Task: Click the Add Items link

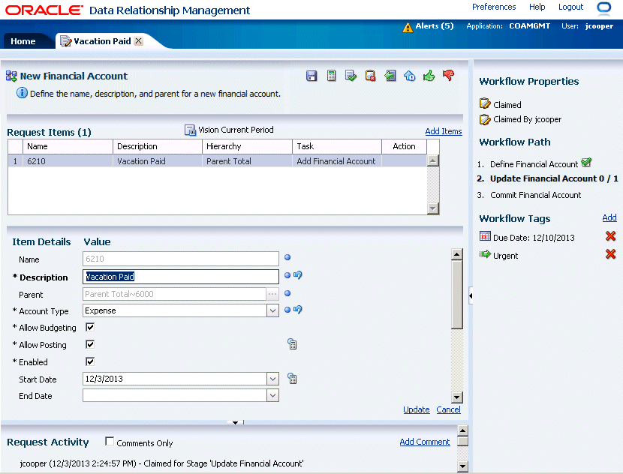Action: point(444,131)
